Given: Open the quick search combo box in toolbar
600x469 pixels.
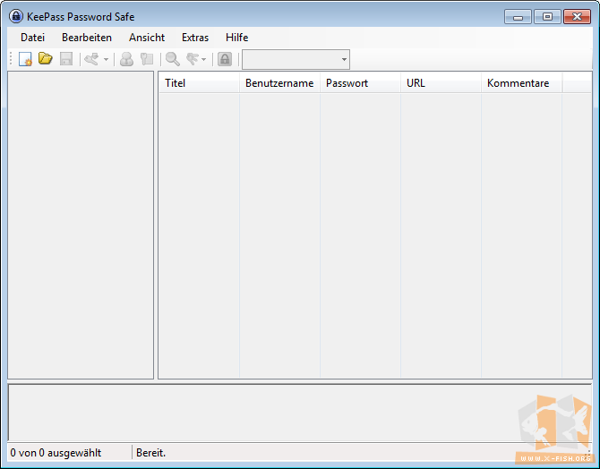Looking at the screenshot, I should pyautogui.click(x=296, y=59).
